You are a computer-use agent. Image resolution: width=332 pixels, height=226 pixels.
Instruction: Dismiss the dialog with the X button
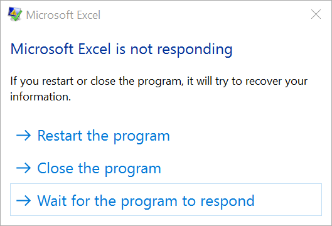pyautogui.click(x=316, y=14)
